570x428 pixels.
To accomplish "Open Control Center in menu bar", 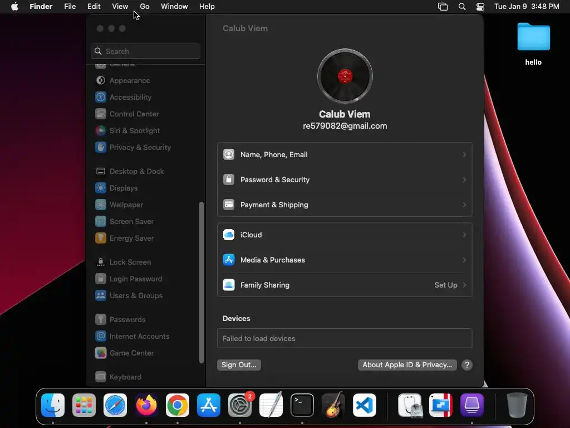I will (x=480, y=7).
